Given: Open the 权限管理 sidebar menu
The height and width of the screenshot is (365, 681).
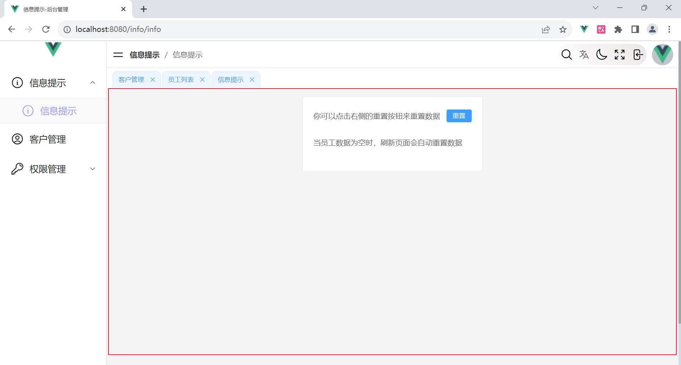Looking at the screenshot, I should point(53,169).
